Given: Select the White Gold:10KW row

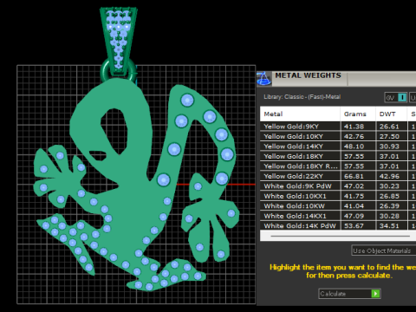Looking at the screenshot, I should pyautogui.click(x=338, y=206).
